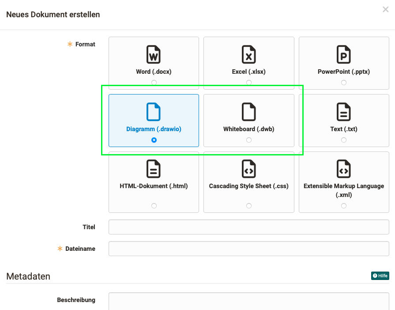Close the Neues Dokument erstellen dialog

coord(385,10)
